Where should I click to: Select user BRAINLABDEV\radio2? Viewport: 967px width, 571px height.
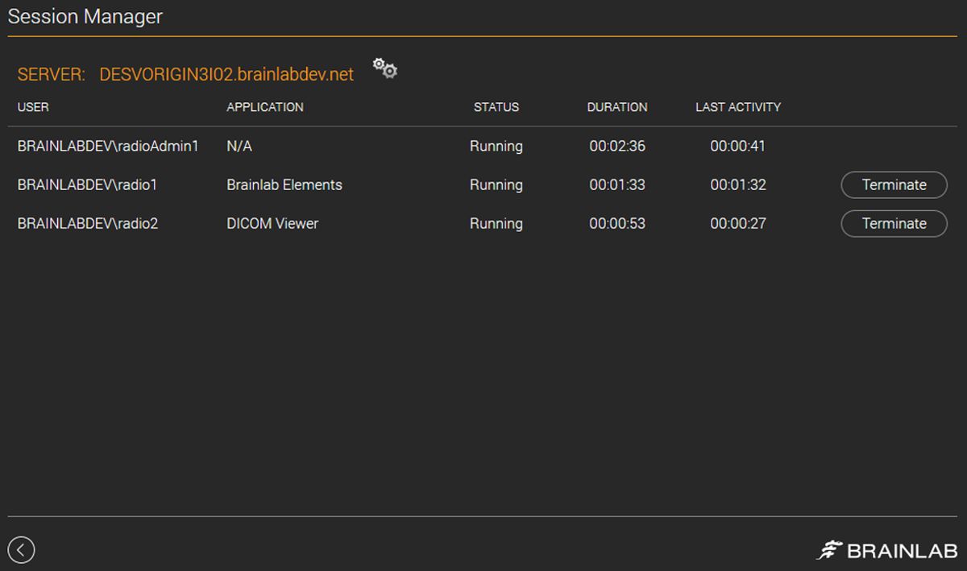coord(88,224)
